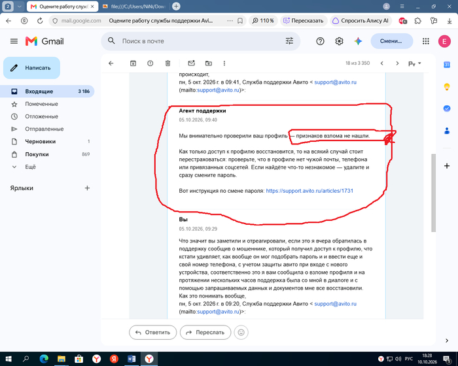Open taskbar volume control icon

pos(398,359)
